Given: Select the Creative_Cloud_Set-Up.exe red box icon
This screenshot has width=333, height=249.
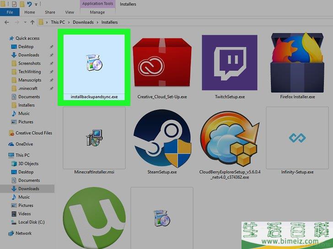Looking at the screenshot, I should [162, 62].
